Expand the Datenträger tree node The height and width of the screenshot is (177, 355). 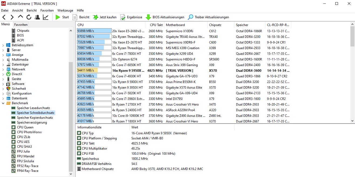(x=3, y=64)
